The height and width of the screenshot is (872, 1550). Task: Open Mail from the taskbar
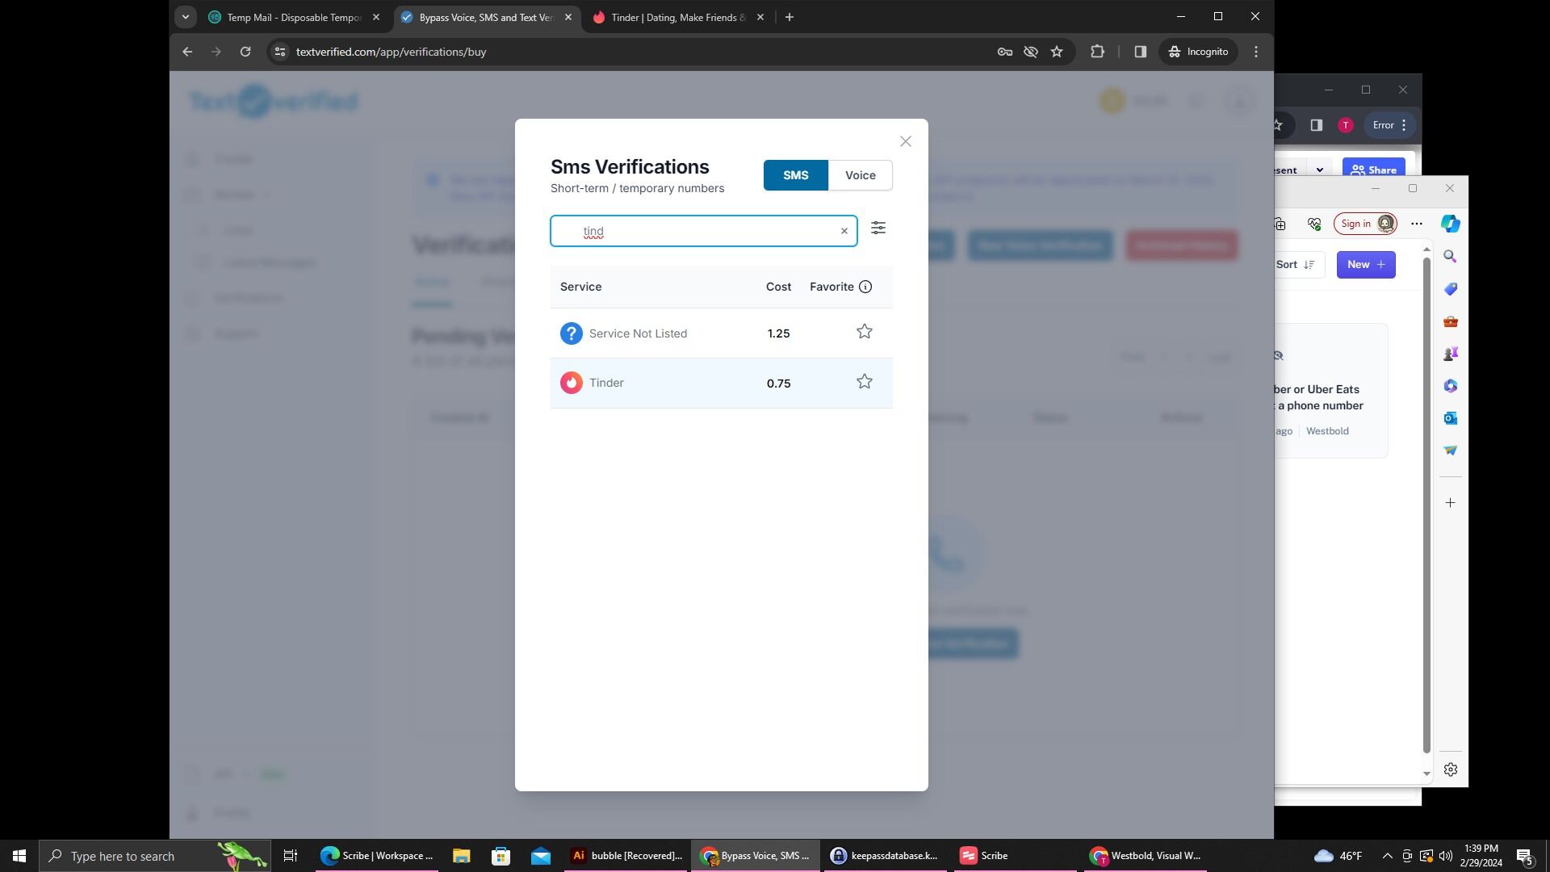click(540, 856)
